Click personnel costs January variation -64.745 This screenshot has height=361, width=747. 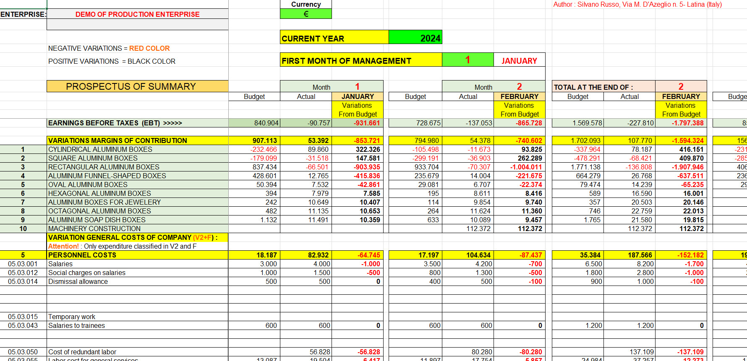coord(358,255)
